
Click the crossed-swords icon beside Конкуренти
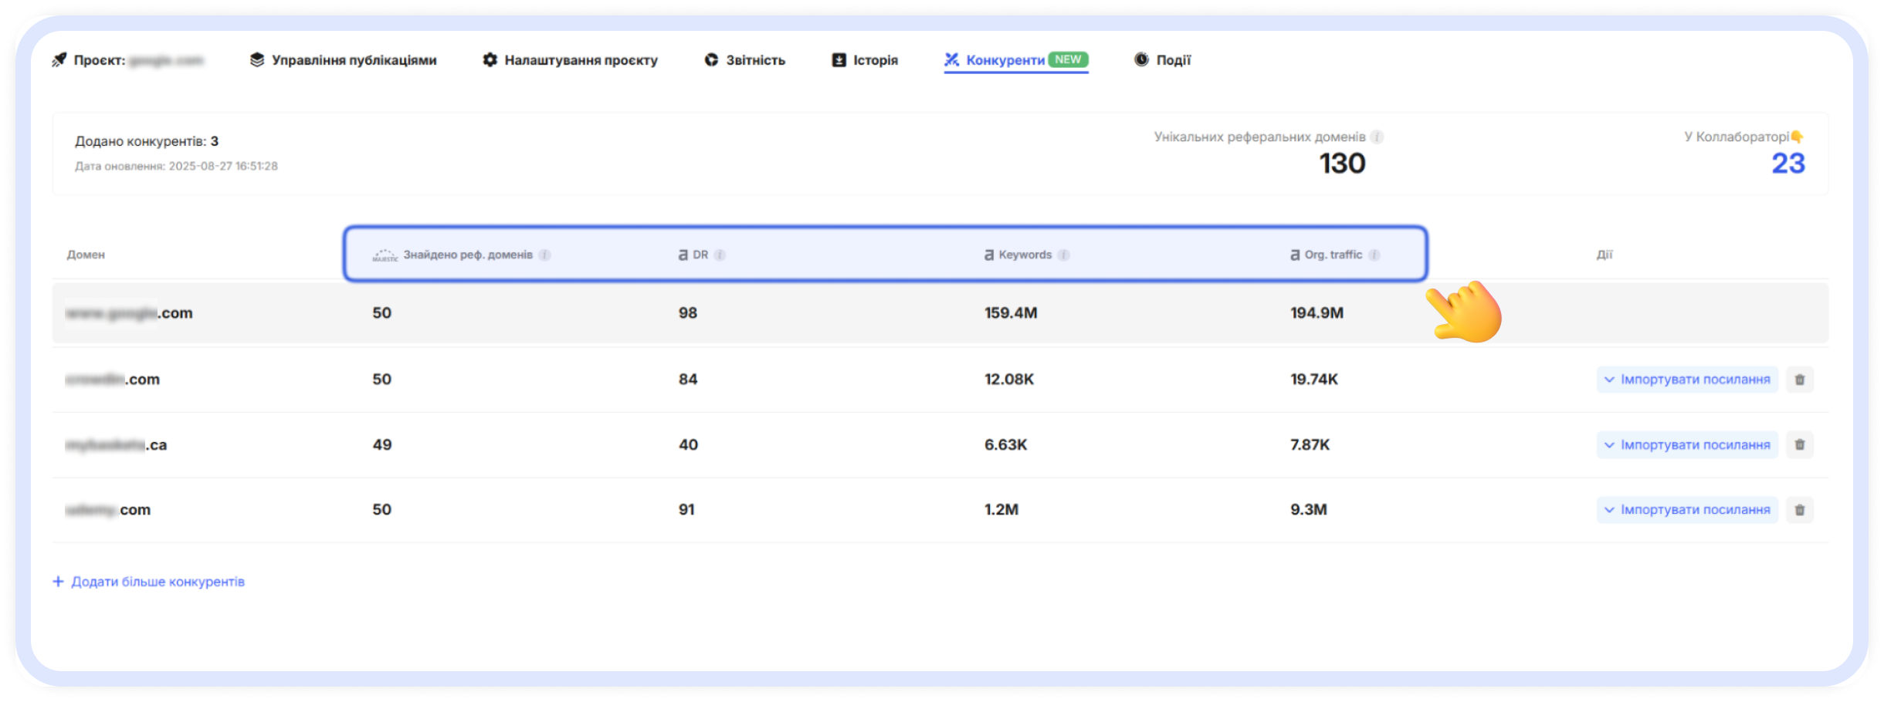[x=950, y=59]
